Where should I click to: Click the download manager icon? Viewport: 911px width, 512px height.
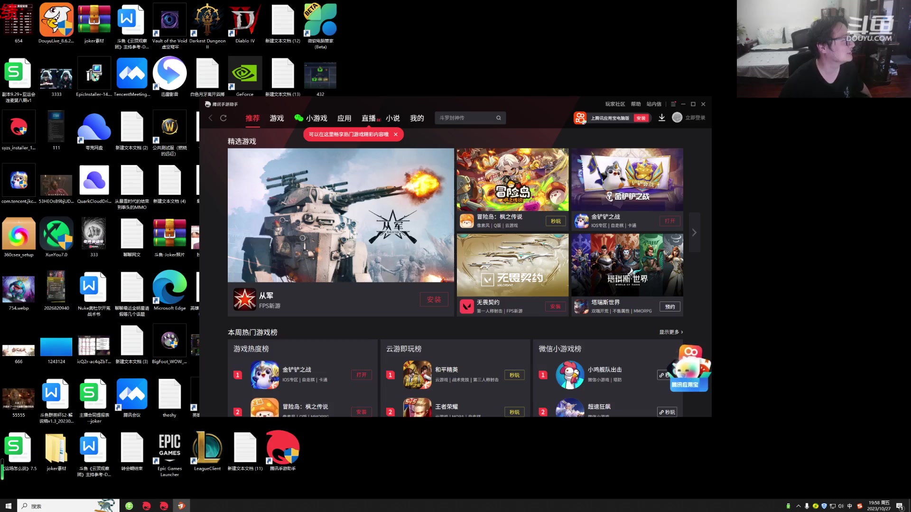click(x=661, y=118)
